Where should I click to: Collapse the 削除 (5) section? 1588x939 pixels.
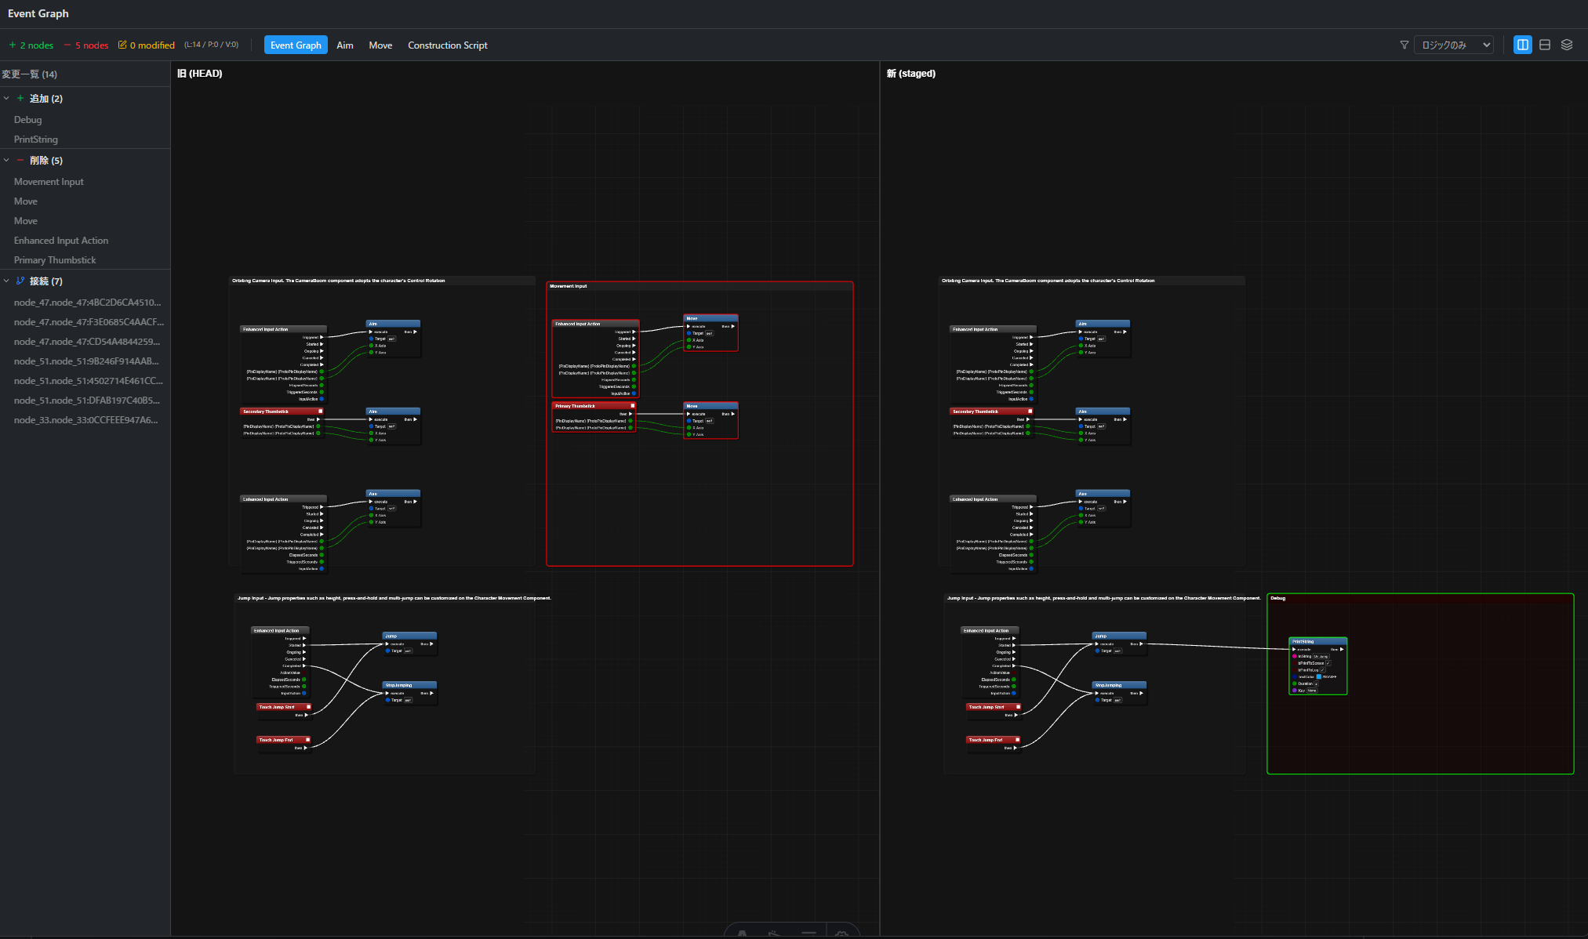click(x=6, y=160)
